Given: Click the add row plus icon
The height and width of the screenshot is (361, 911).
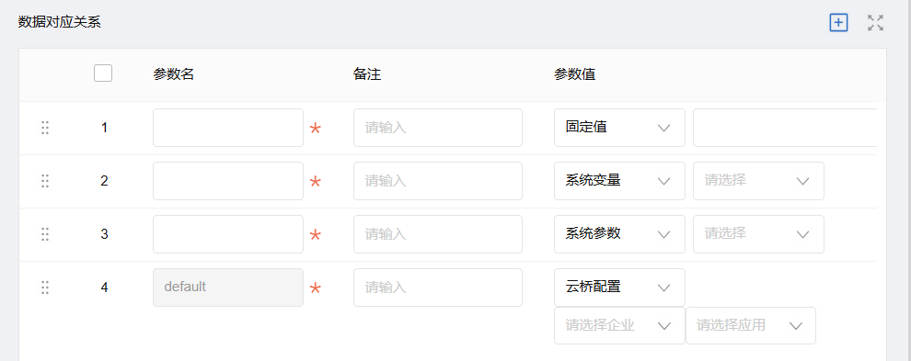Looking at the screenshot, I should 838,23.
